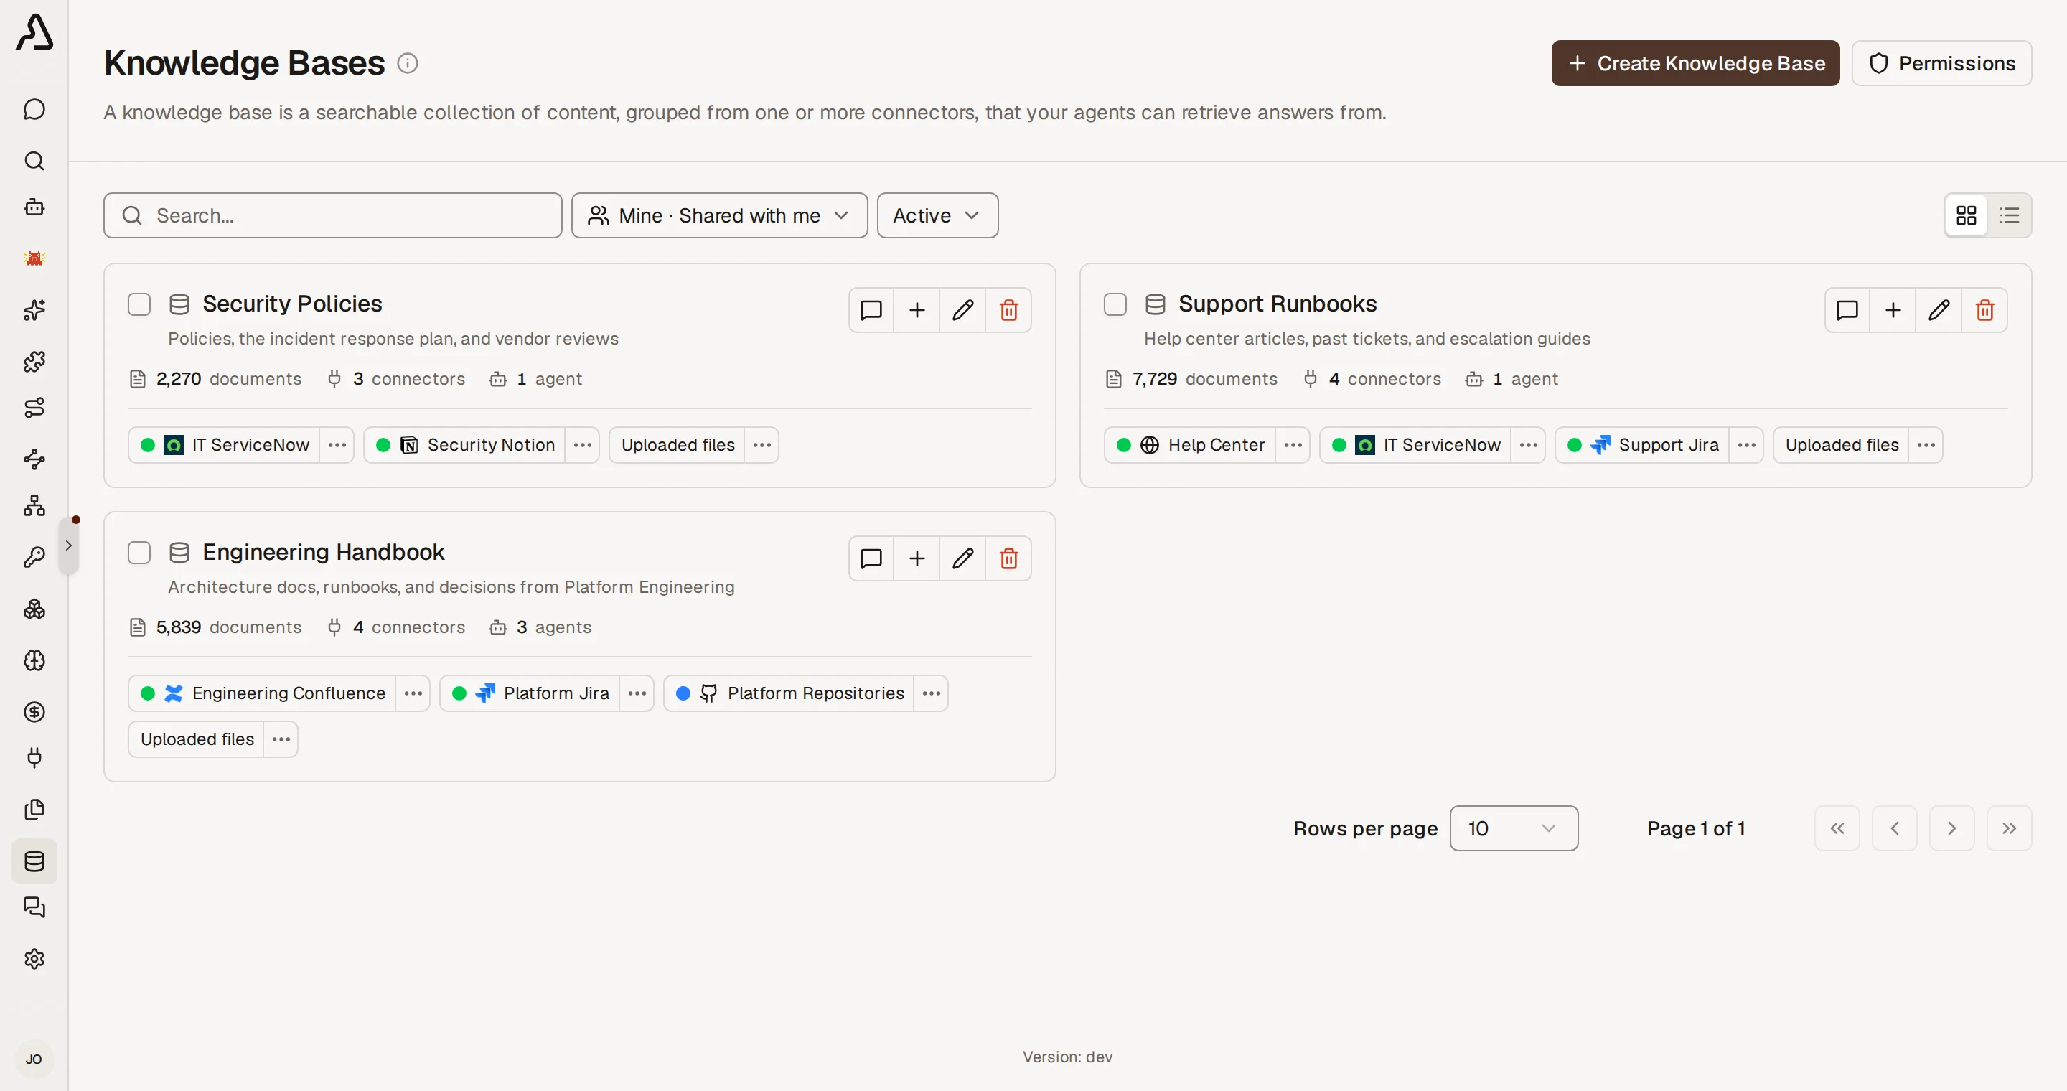Open the Engineering Confluence connector chip
2067x1091 pixels.
(x=261, y=693)
